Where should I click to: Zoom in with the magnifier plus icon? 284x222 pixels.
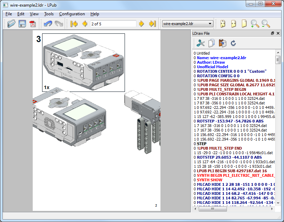click(255, 24)
